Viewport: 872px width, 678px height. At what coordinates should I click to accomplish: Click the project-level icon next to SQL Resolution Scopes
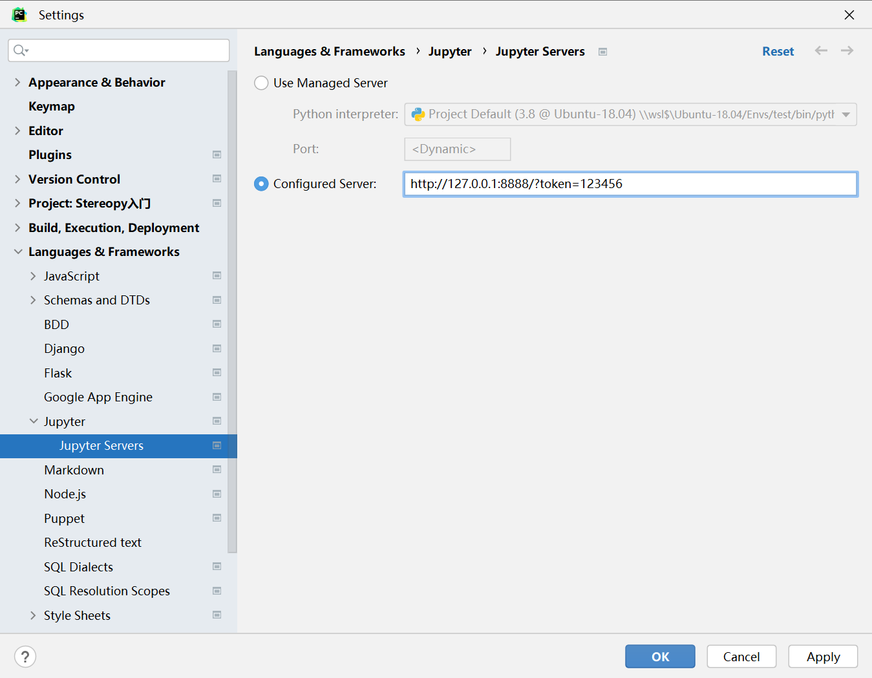click(217, 591)
